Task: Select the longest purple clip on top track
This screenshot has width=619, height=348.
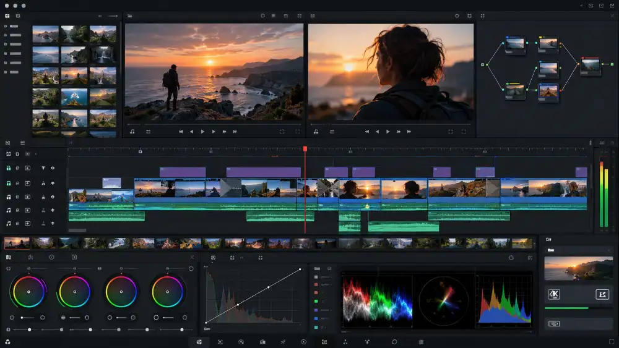Action: tap(263, 172)
